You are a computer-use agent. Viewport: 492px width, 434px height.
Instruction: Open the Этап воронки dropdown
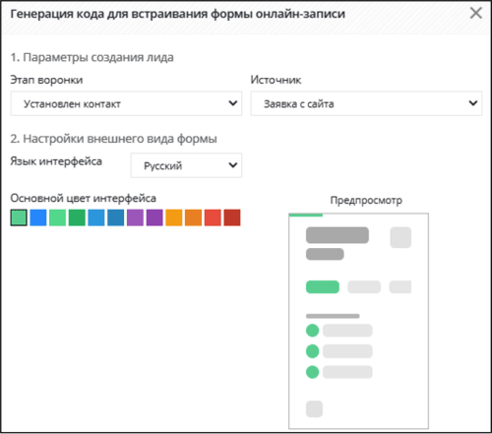[126, 103]
